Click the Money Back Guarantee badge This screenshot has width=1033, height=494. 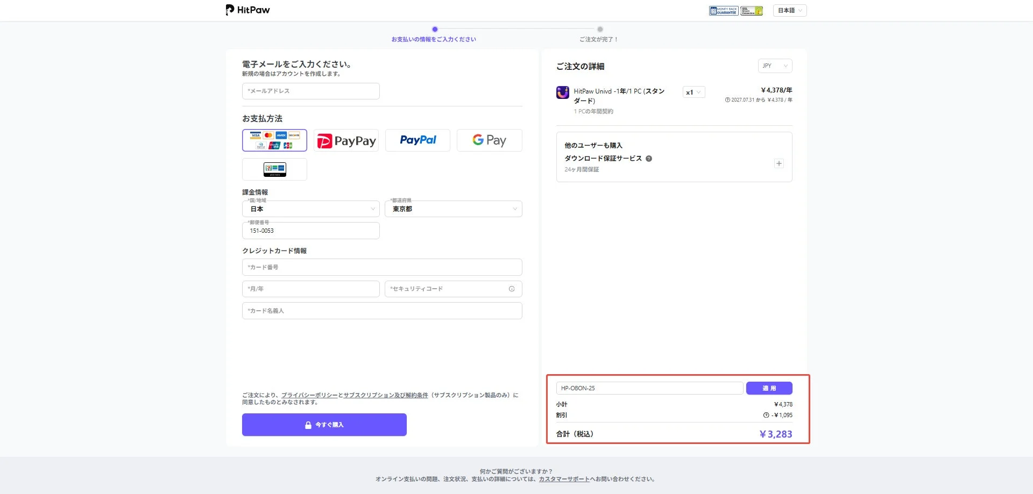click(723, 11)
